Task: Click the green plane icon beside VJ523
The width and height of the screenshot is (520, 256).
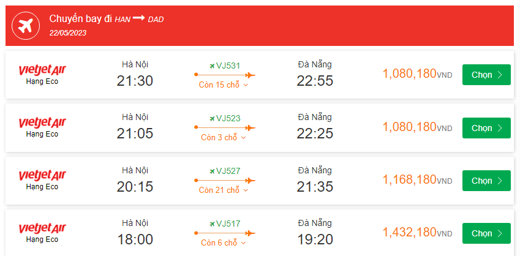Action: click(x=212, y=118)
